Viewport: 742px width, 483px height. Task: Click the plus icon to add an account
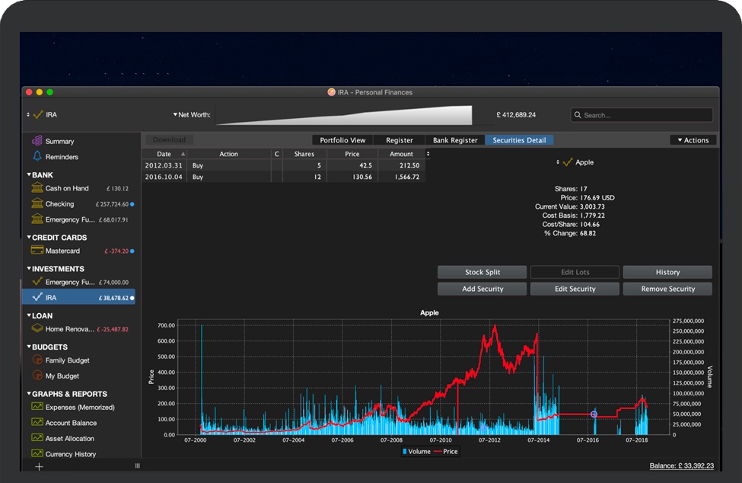[39, 466]
